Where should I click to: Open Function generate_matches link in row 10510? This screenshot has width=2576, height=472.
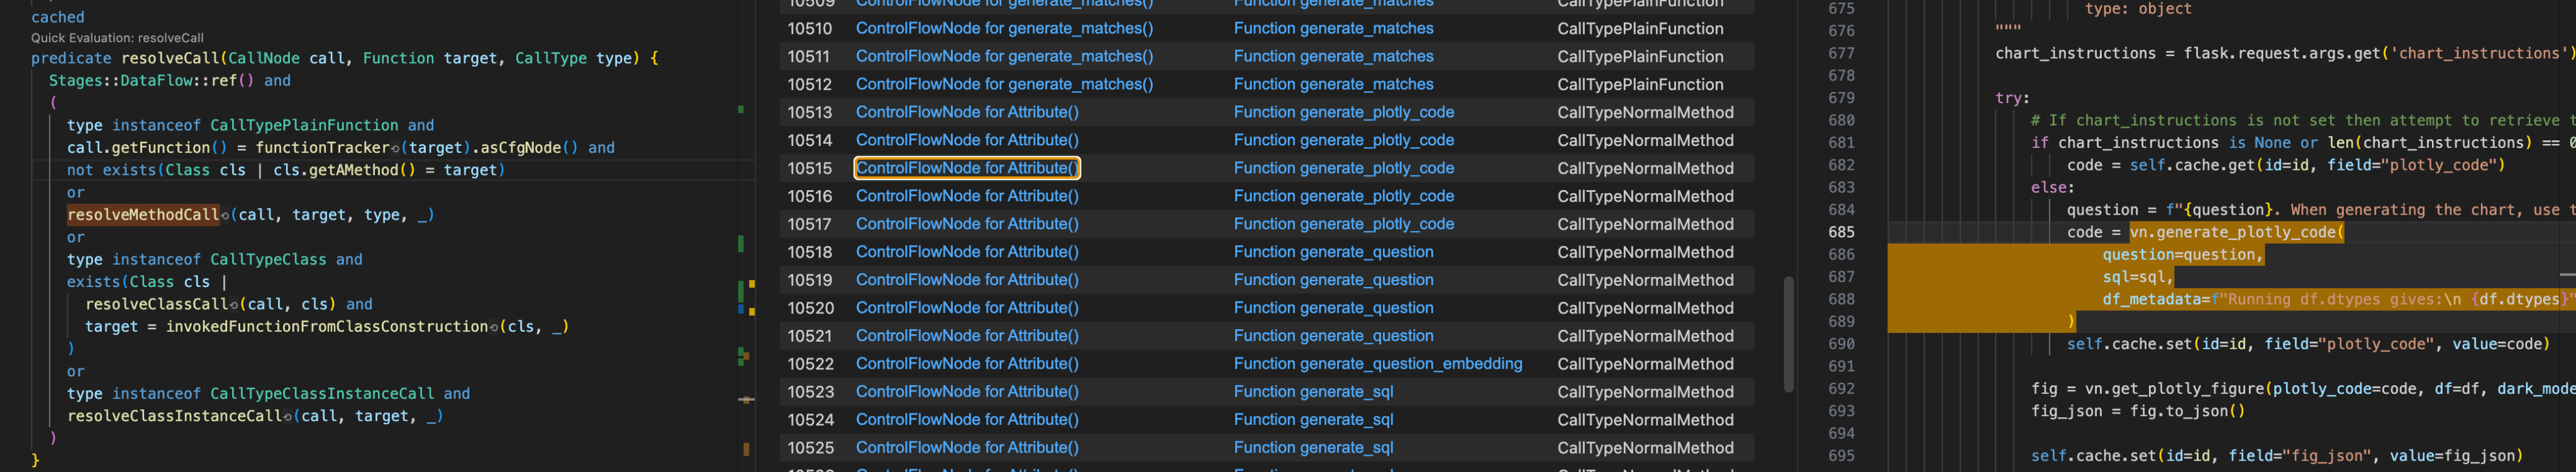(x=1333, y=29)
